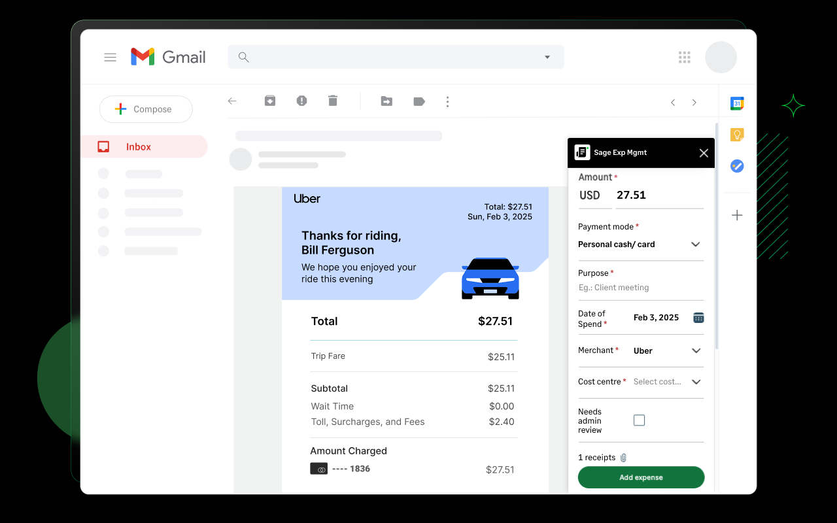The height and width of the screenshot is (523, 837).
Task: Check the Needs admin review checkbox
Action: coord(639,420)
